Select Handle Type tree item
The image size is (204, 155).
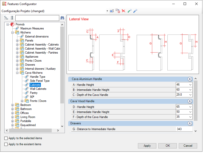coord(38,77)
